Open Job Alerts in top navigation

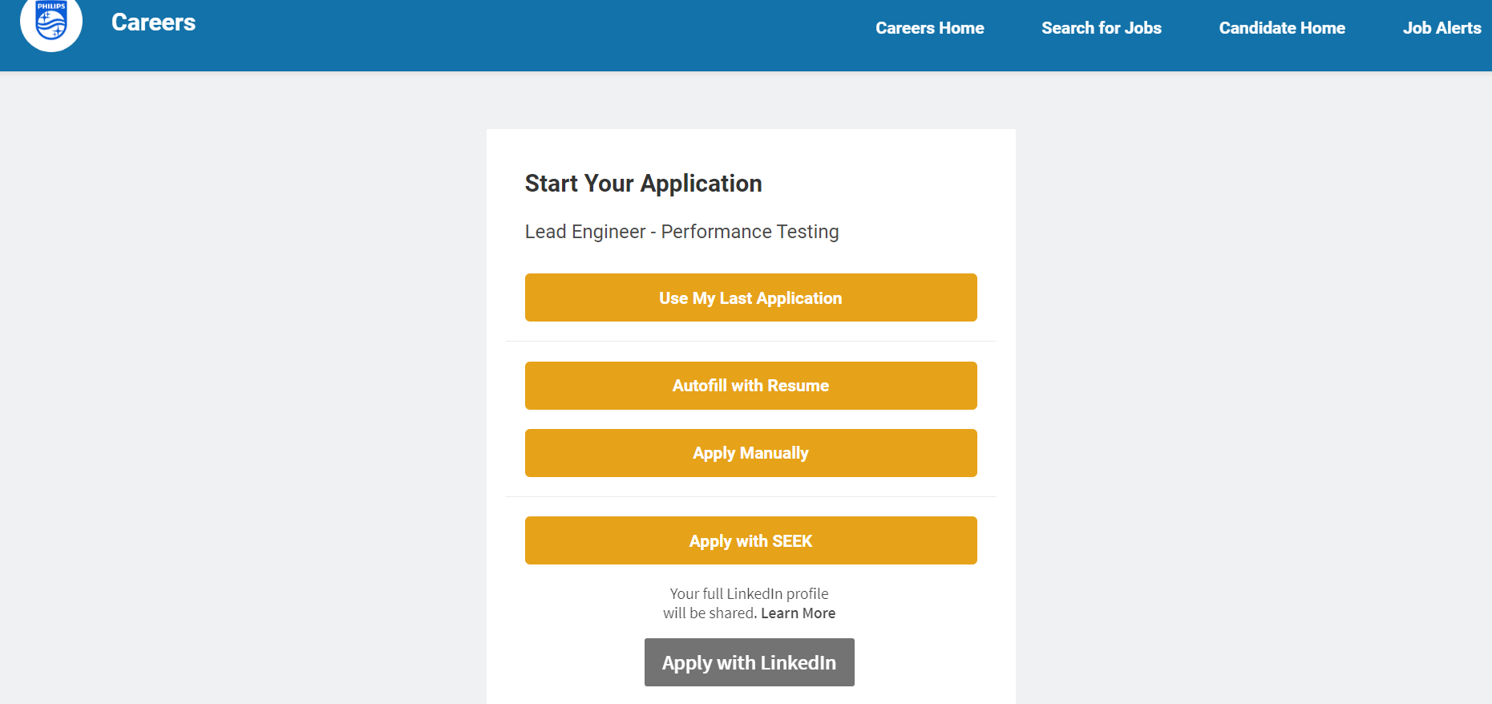[x=1441, y=28]
